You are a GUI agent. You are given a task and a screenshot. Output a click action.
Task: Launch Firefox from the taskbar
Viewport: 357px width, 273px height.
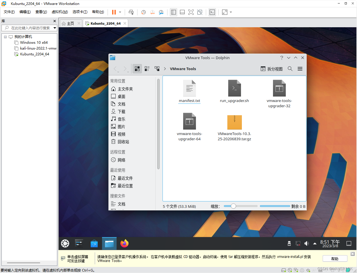coord(124,243)
